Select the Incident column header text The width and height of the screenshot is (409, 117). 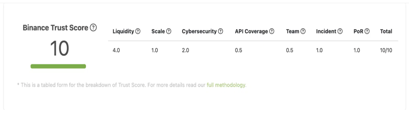pos(326,31)
